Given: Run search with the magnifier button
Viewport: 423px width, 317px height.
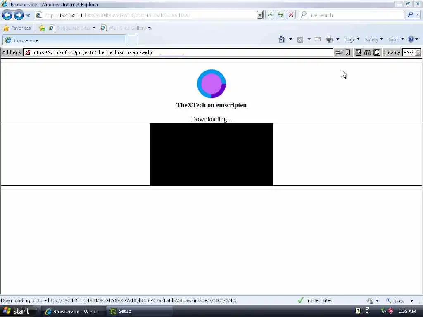Looking at the screenshot, I should [410, 15].
